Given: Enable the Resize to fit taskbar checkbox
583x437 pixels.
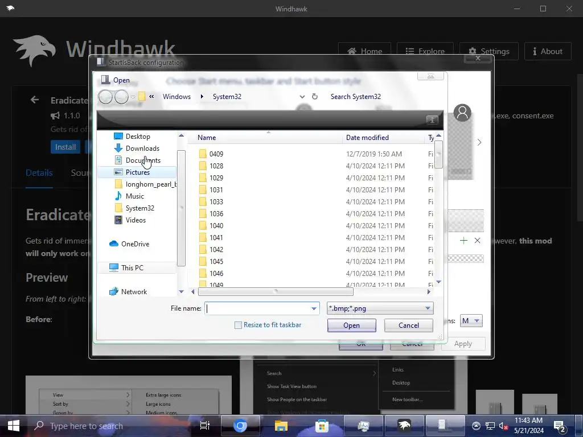Looking at the screenshot, I should 239,325.
